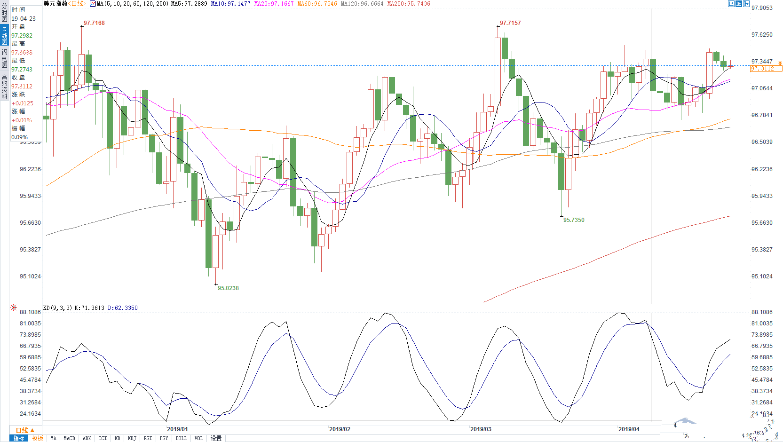This screenshot has height=442, width=783.
Task: Apply the MACD indicator
Action: 70,438
